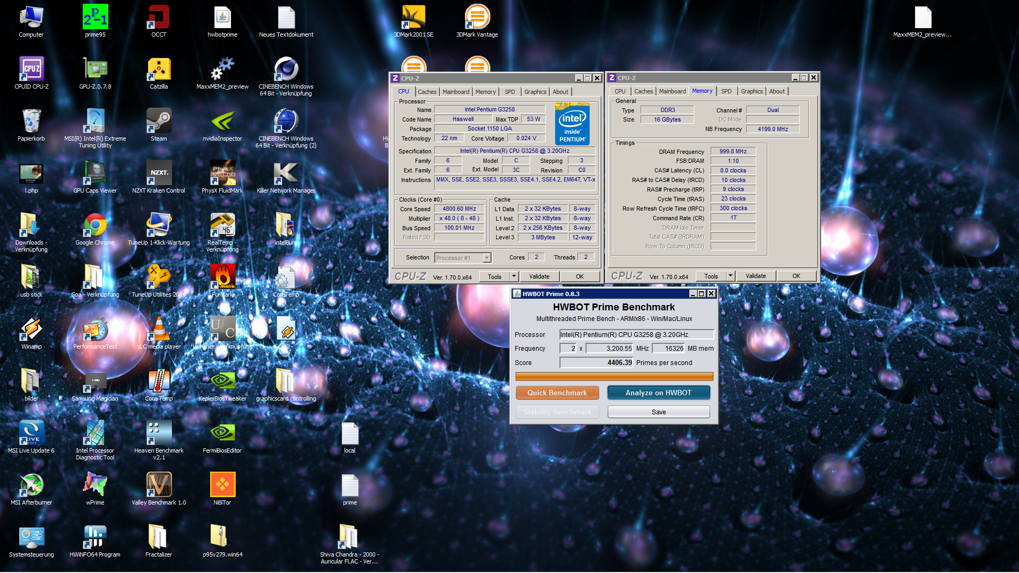
Task: Open Memory tab in left CPU-Z window
Action: [x=485, y=92]
